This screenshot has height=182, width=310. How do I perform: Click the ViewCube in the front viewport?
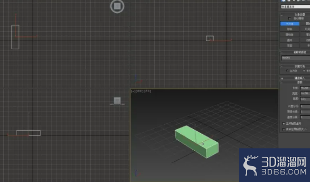click(117, 100)
